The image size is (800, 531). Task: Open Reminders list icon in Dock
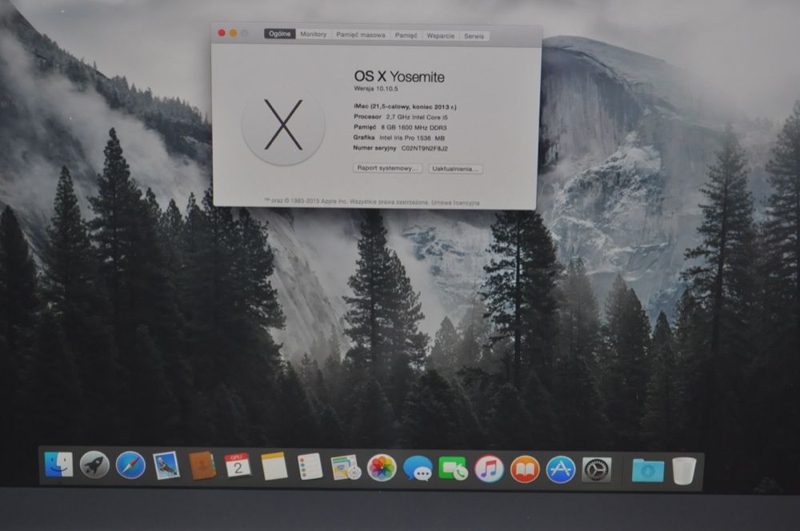[310, 466]
